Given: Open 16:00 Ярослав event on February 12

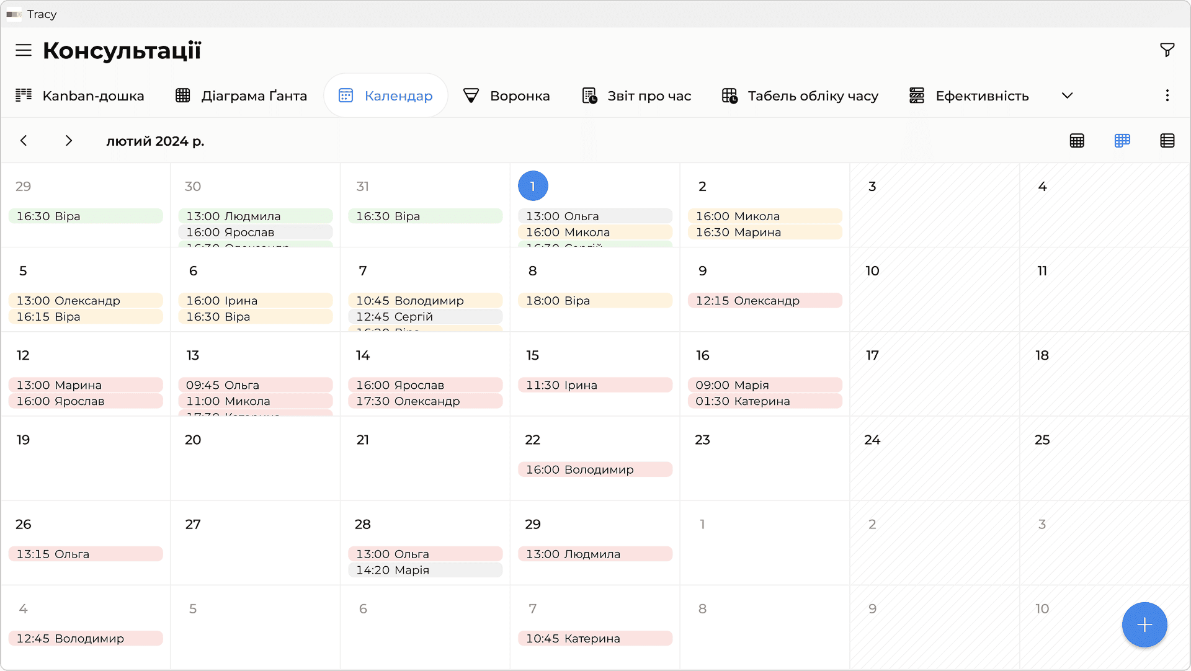Looking at the screenshot, I should 86,401.
